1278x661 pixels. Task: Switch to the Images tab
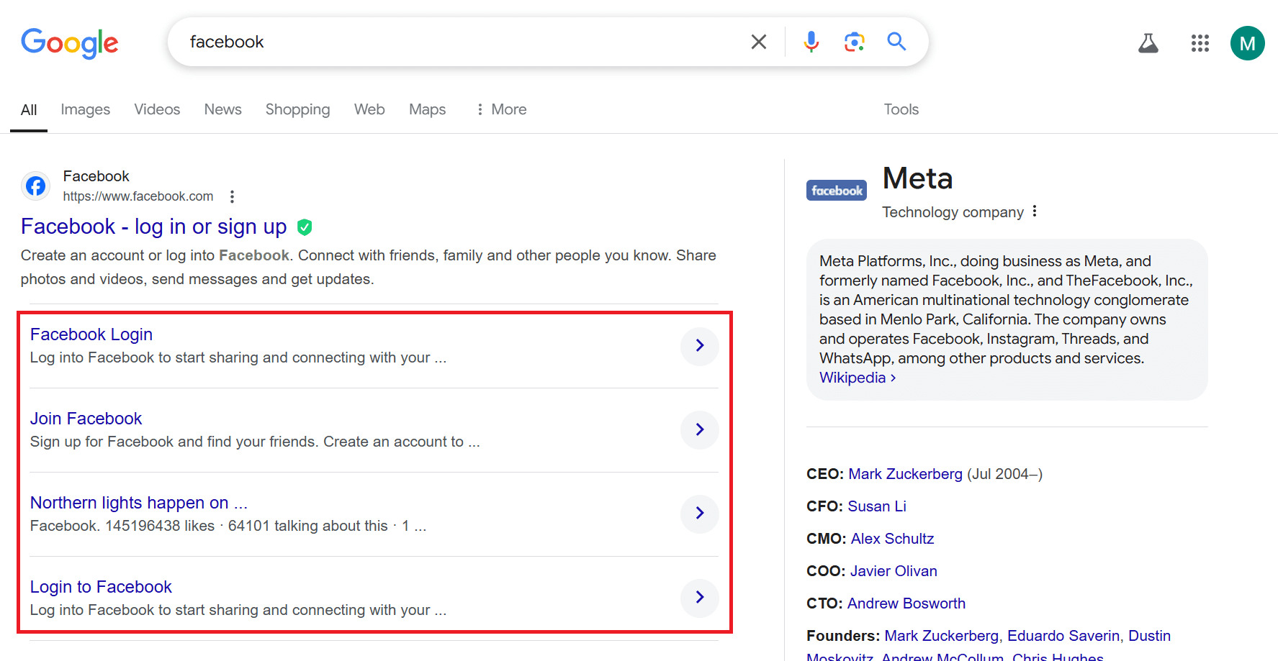point(85,109)
